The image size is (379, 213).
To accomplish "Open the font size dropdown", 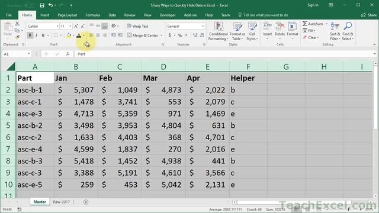I will point(70,26).
